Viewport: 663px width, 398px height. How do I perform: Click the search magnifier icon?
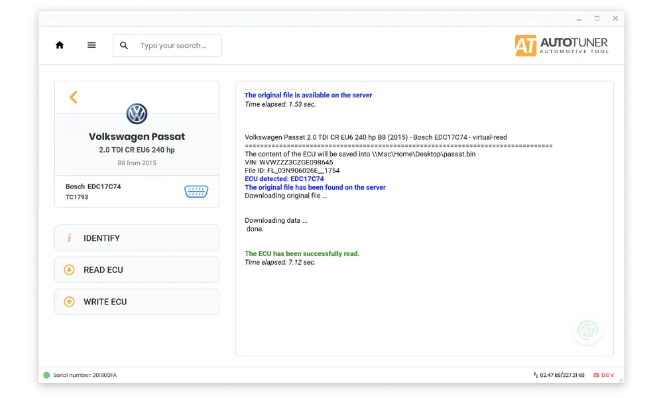(124, 46)
